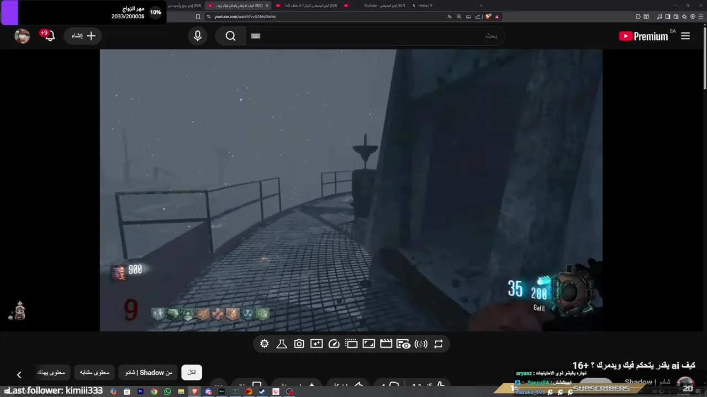The image size is (707, 397).
Task: Click the translate page icon in address bar
Action: (450, 17)
